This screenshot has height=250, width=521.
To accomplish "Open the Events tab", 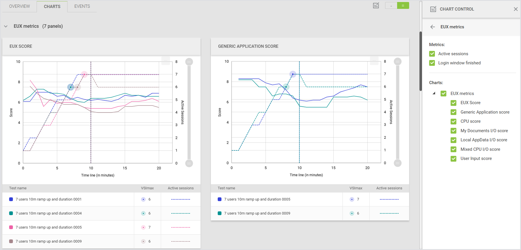I will (82, 6).
